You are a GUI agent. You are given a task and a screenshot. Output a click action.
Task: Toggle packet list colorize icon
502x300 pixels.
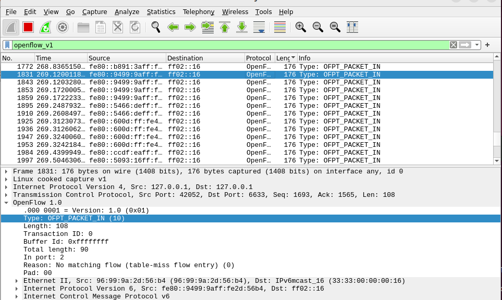click(x=280, y=27)
